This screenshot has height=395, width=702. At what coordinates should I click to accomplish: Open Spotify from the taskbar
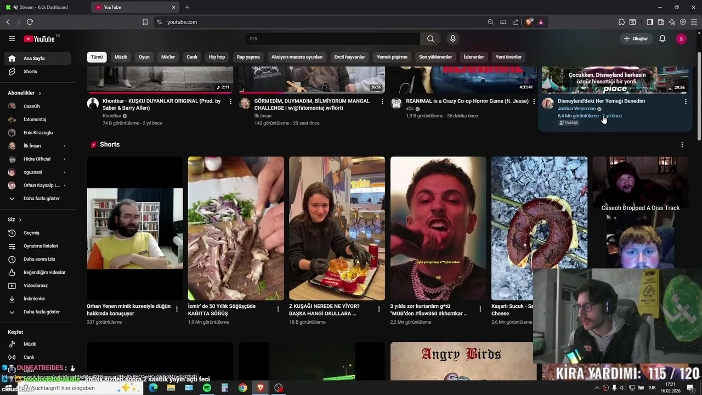click(x=207, y=388)
